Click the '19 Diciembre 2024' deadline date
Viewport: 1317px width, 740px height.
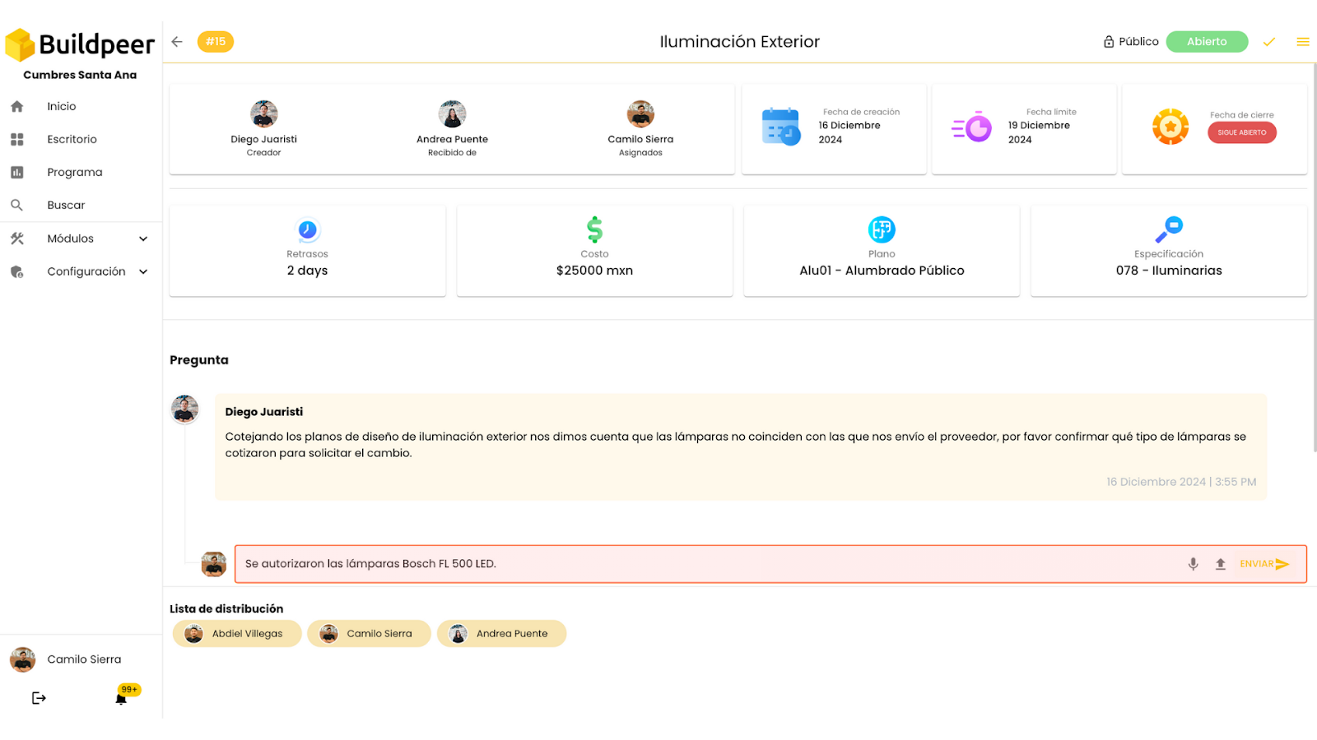pyautogui.click(x=1039, y=132)
